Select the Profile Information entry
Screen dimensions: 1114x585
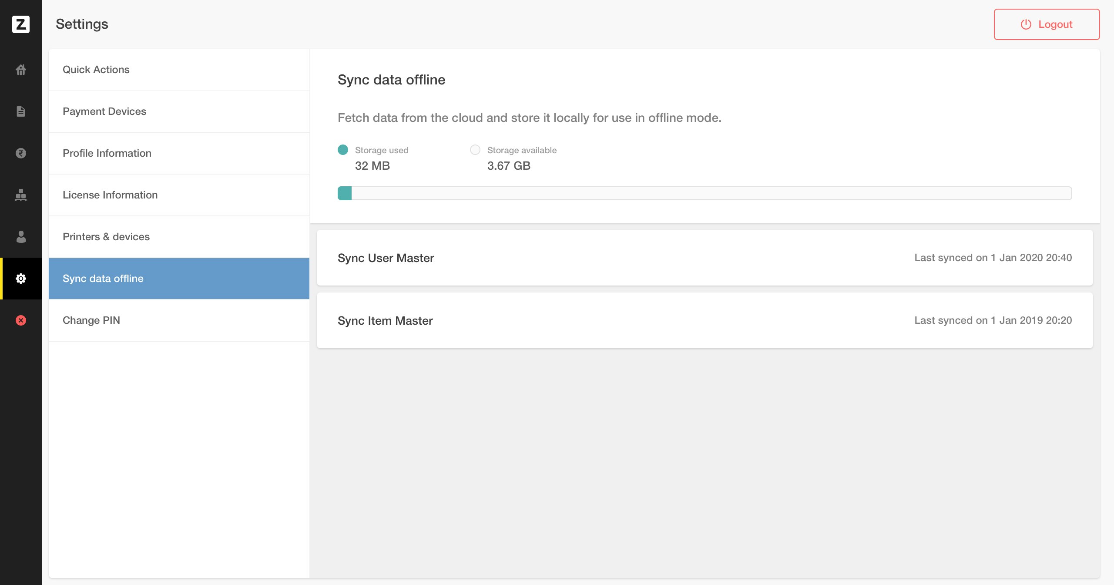(x=107, y=153)
